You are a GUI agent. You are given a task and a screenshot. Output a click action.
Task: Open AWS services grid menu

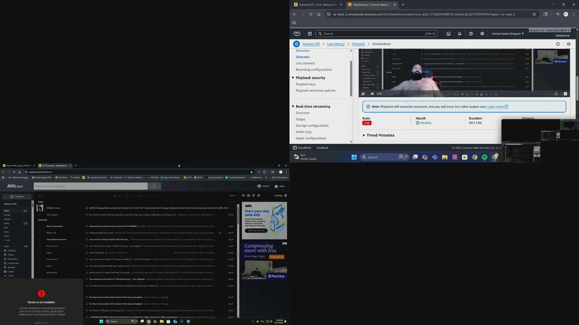(x=310, y=33)
